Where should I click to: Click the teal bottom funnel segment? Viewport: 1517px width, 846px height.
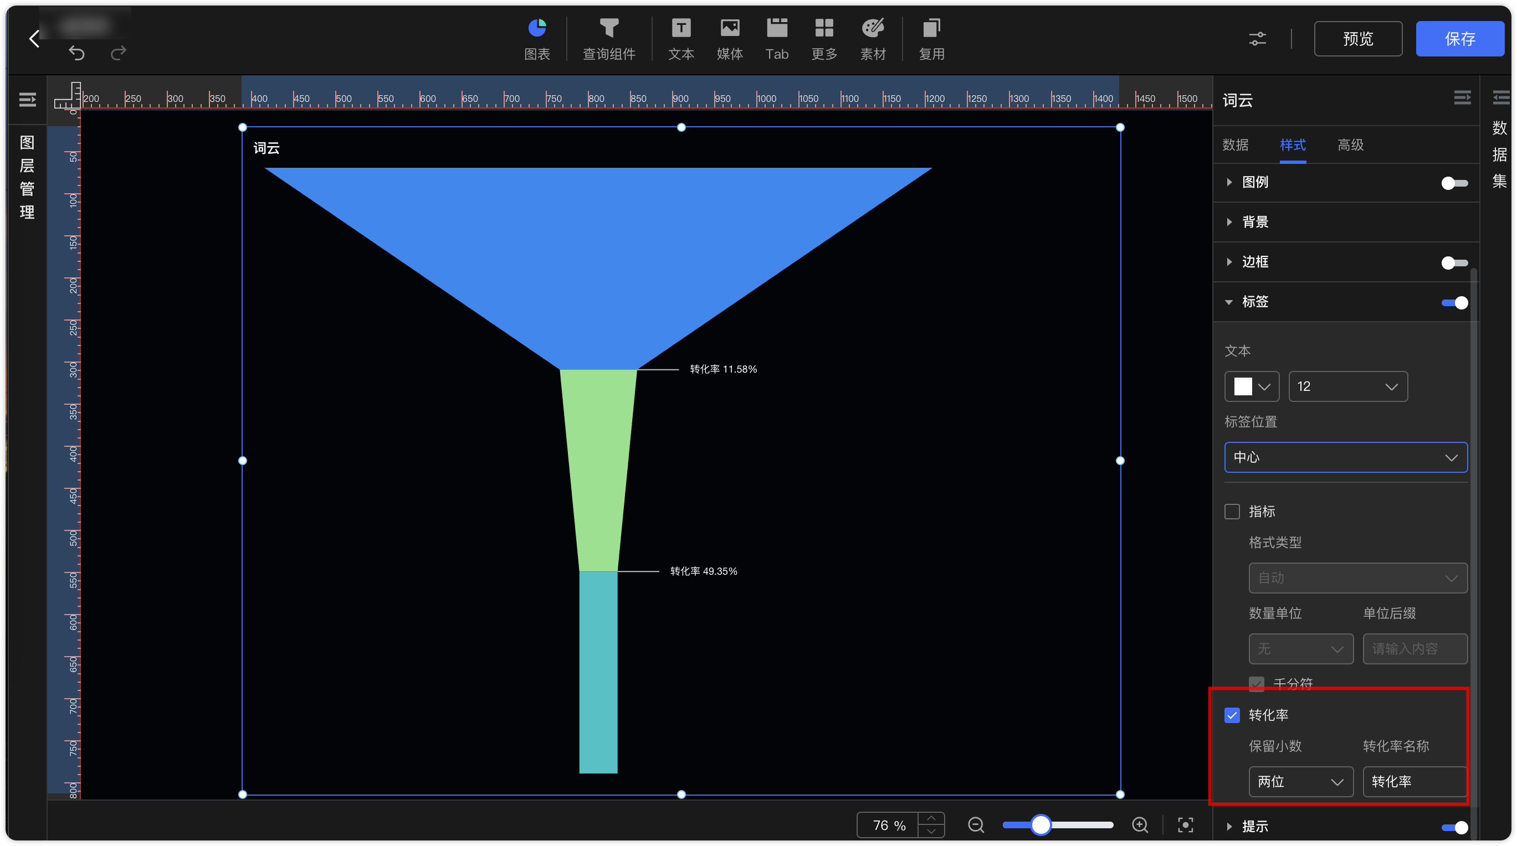pyautogui.click(x=598, y=672)
